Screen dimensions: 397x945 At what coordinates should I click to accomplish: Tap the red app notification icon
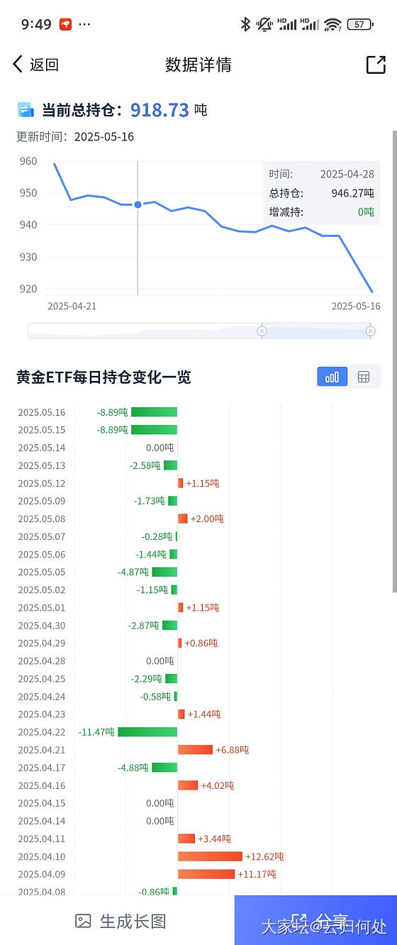point(65,24)
